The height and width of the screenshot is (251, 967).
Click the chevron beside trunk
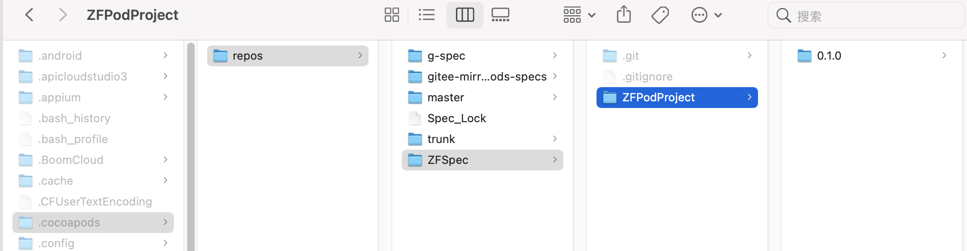coord(555,139)
